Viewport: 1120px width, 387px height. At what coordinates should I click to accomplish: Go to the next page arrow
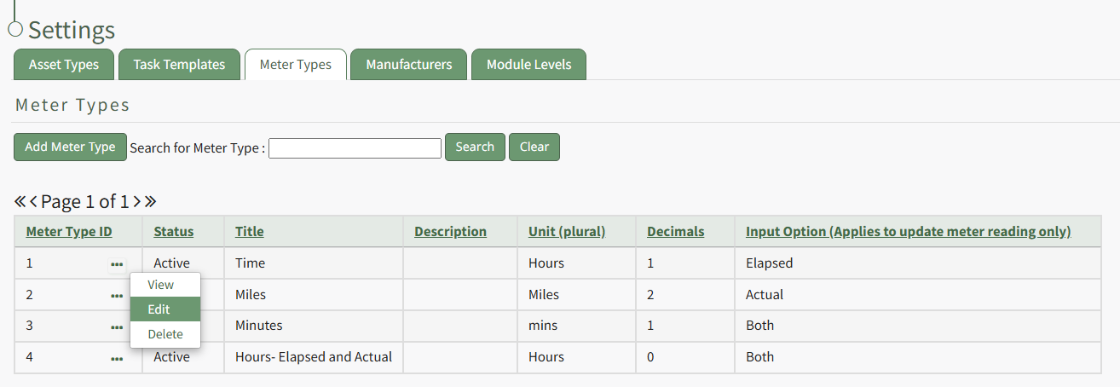(x=136, y=202)
